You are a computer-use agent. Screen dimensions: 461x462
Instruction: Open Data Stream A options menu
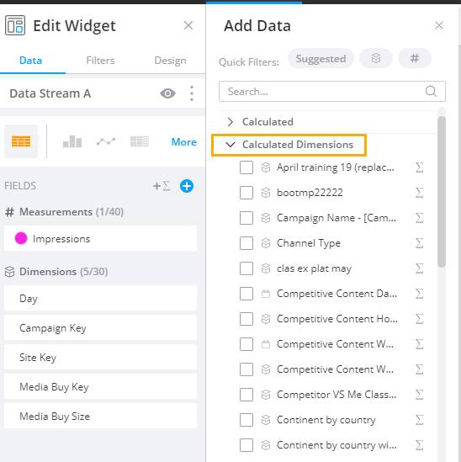(x=192, y=93)
